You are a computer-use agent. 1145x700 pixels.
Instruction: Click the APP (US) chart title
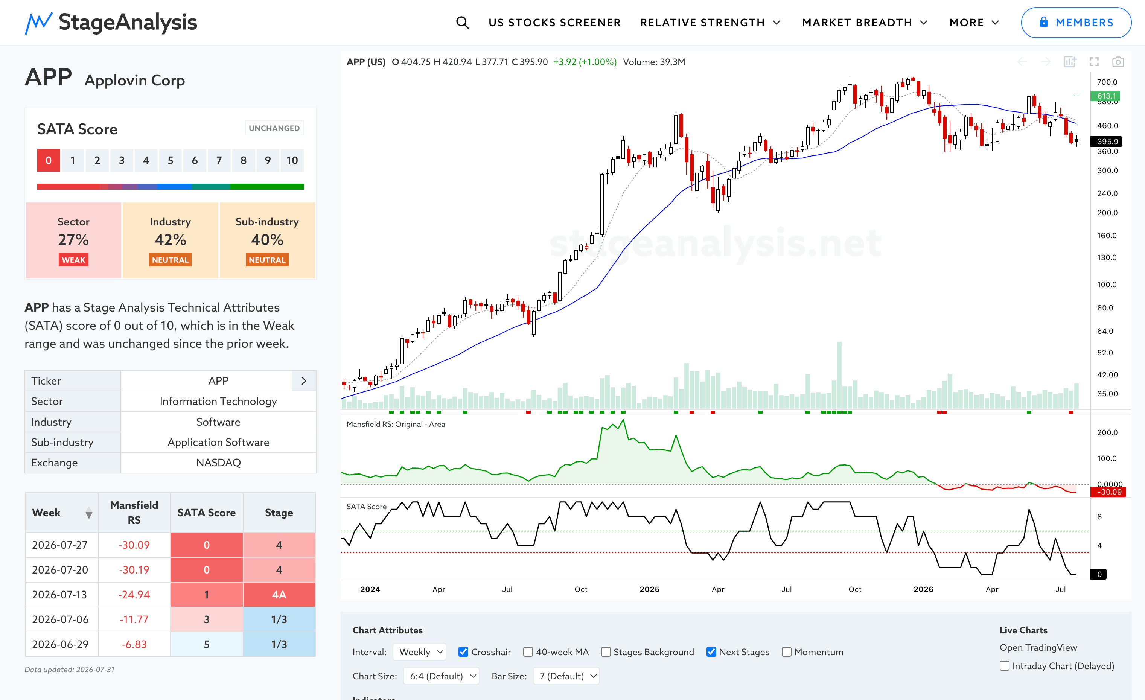click(x=366, y=62)
